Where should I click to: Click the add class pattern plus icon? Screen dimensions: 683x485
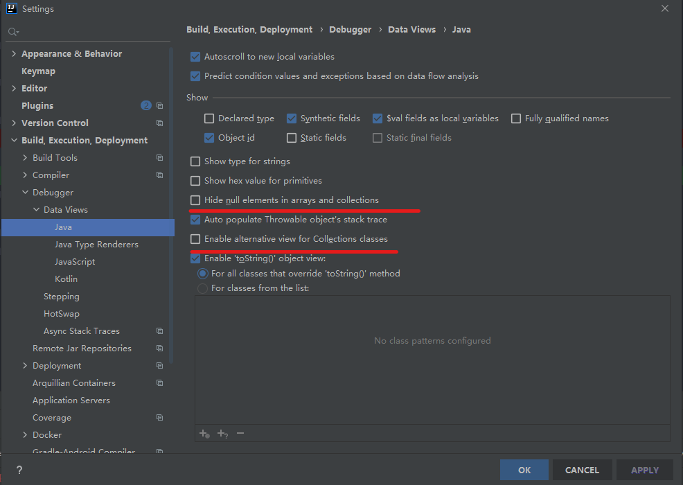204,433
